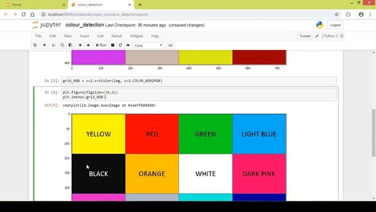Click the pencil edit mode icon
This screenshot has height=212, width=376.
coord(317,36)
